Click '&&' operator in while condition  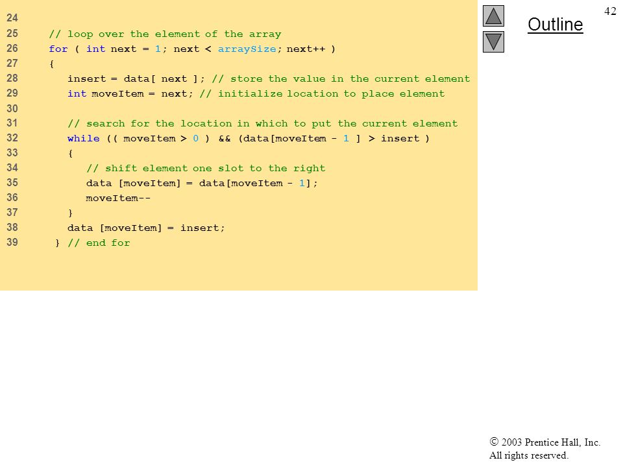tap(225, 138)
